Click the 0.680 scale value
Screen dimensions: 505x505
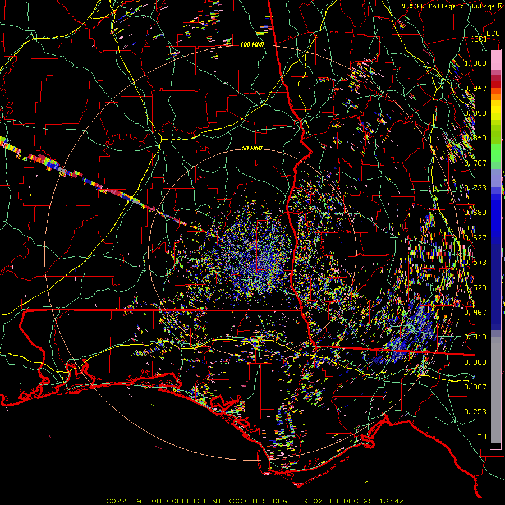(x=475, y=213)
